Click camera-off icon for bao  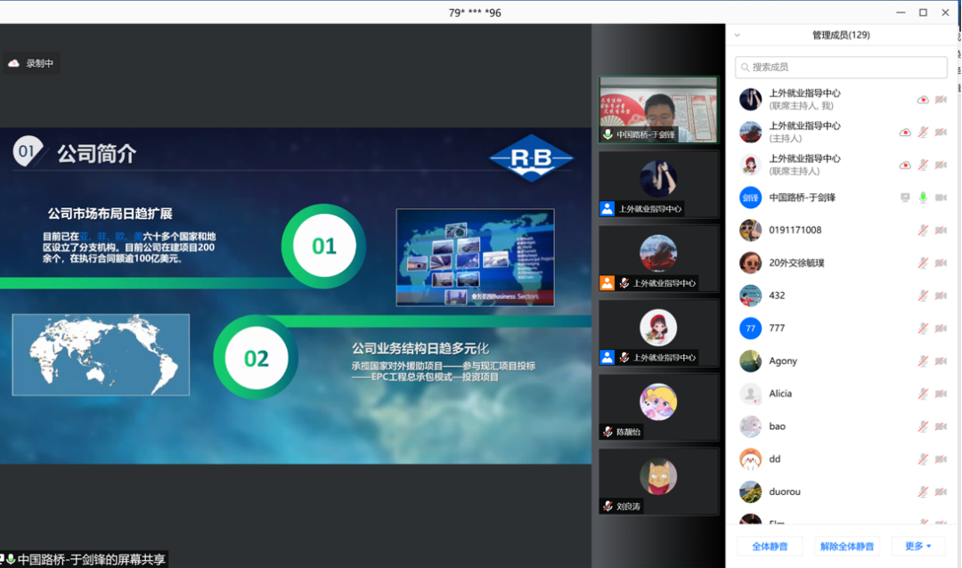coord(941,427)
